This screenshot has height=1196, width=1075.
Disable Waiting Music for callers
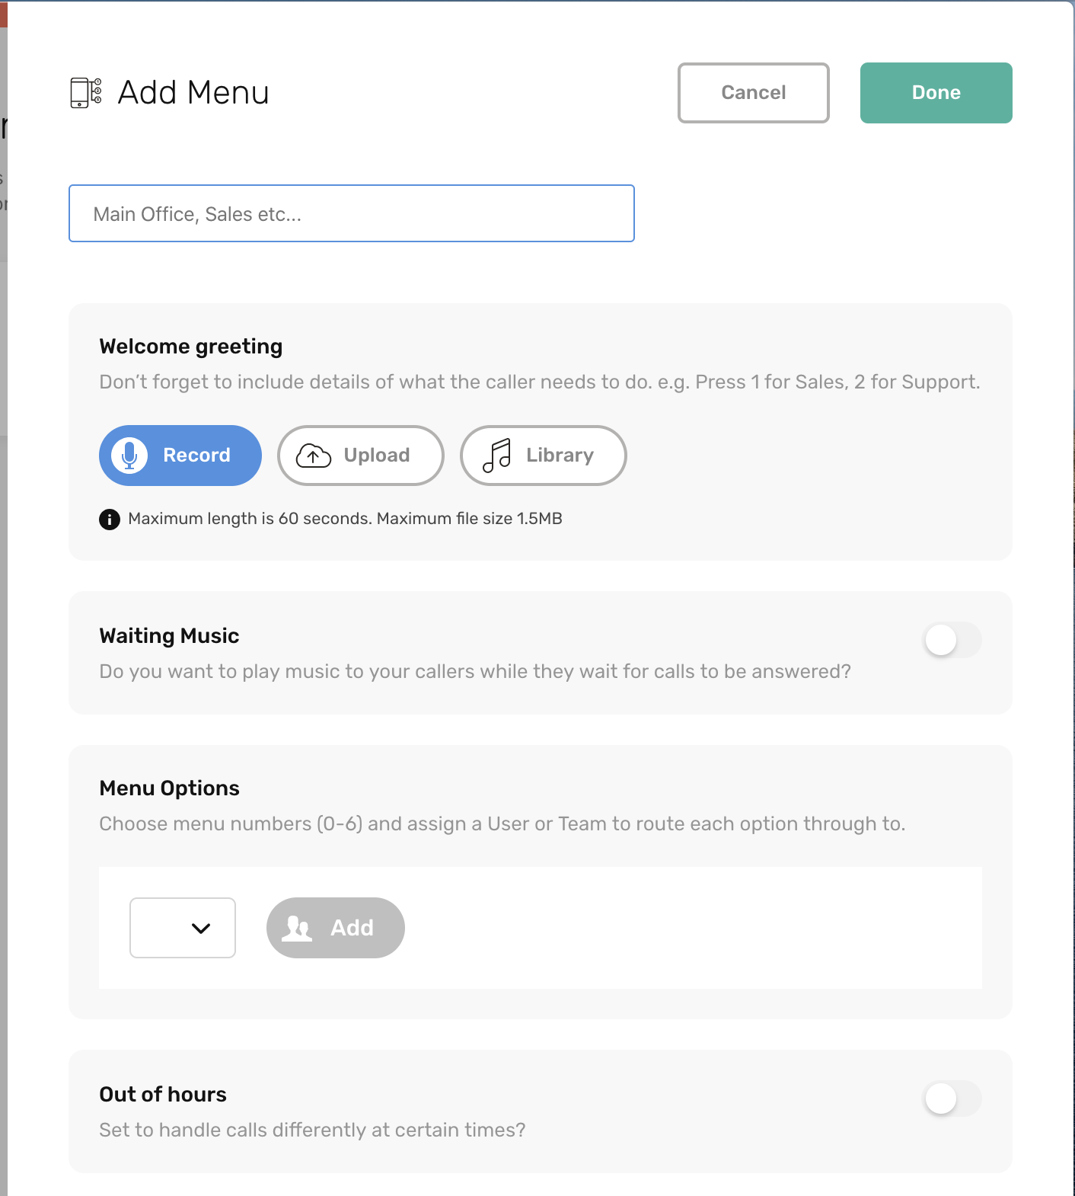tap(952, 640)
